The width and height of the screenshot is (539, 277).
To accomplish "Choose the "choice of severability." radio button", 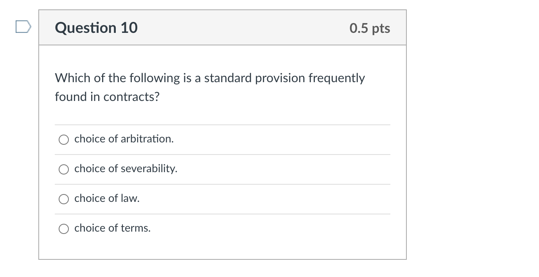I will [x=64, y=169].
